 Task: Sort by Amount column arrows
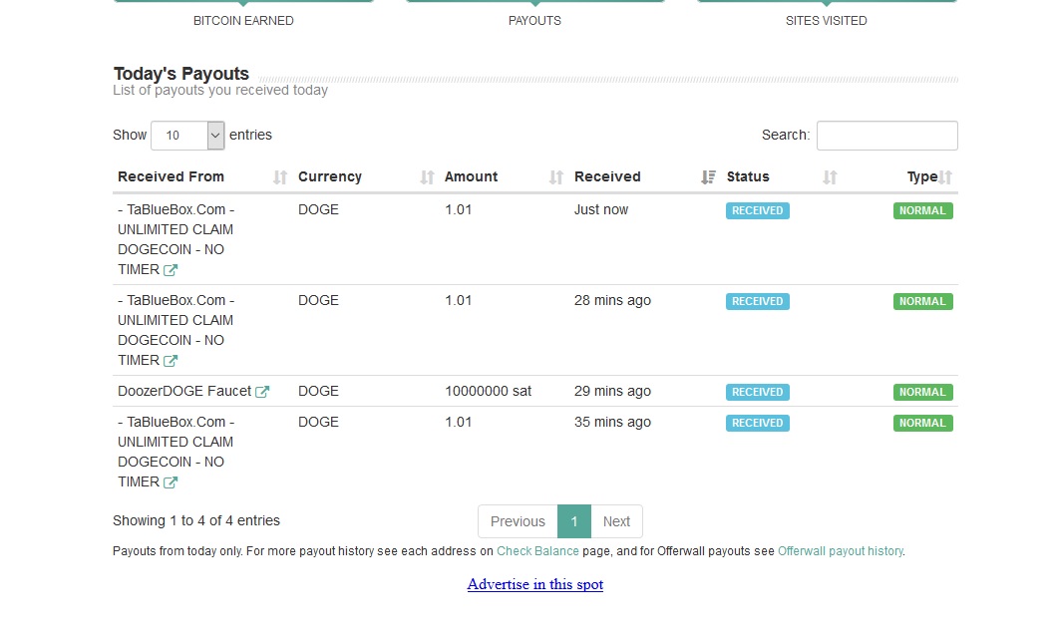[556, 177]
